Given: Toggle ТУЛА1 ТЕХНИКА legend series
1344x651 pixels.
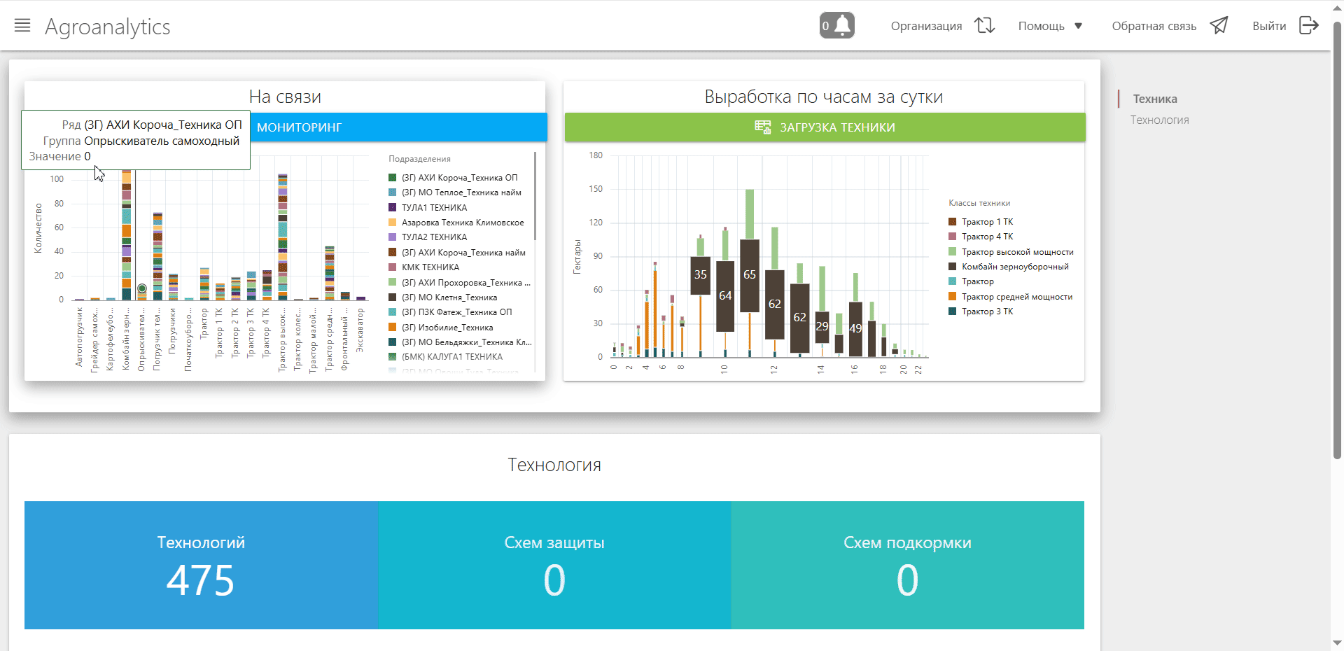Looking at the screenshot, I should (434, 208).
